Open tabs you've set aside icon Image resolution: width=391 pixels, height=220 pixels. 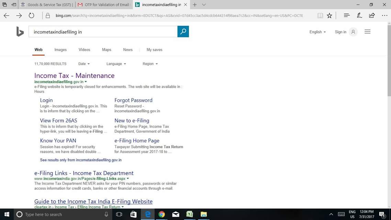[4, 4]
